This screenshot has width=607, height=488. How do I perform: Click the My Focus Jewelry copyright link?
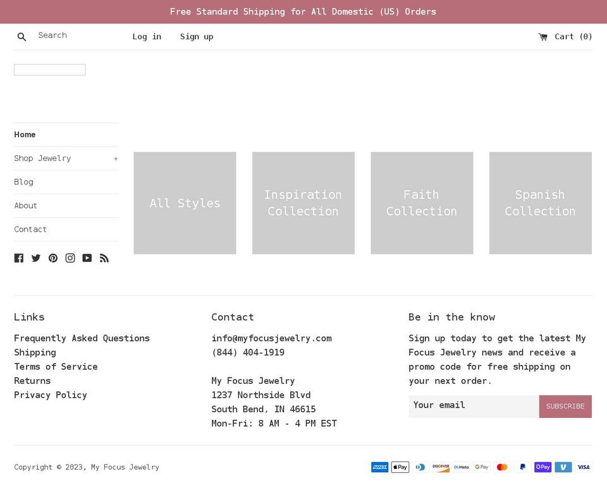click(x=125, y=467)
